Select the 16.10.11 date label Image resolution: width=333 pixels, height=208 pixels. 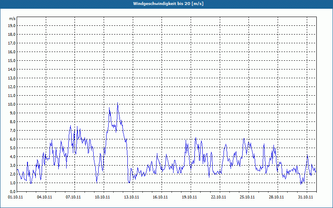160,197
